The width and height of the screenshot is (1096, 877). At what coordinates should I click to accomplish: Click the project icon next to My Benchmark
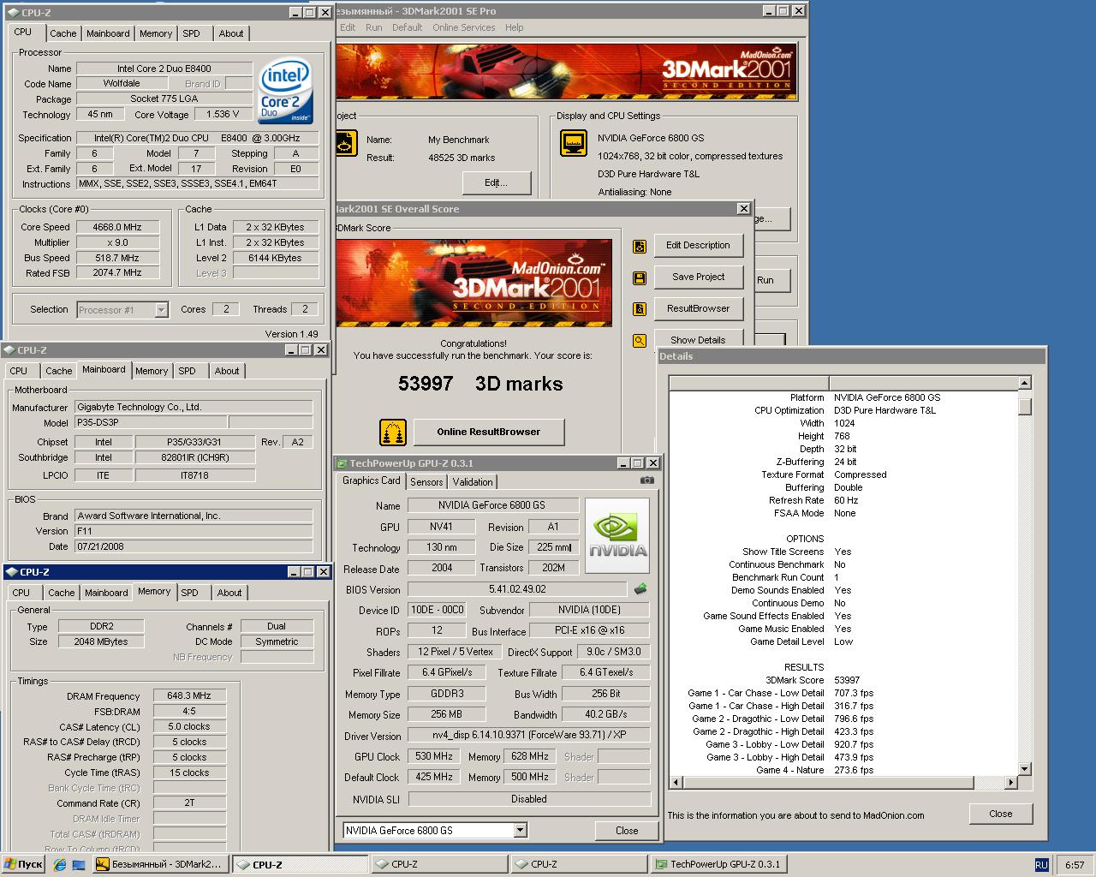pos(346,143)
